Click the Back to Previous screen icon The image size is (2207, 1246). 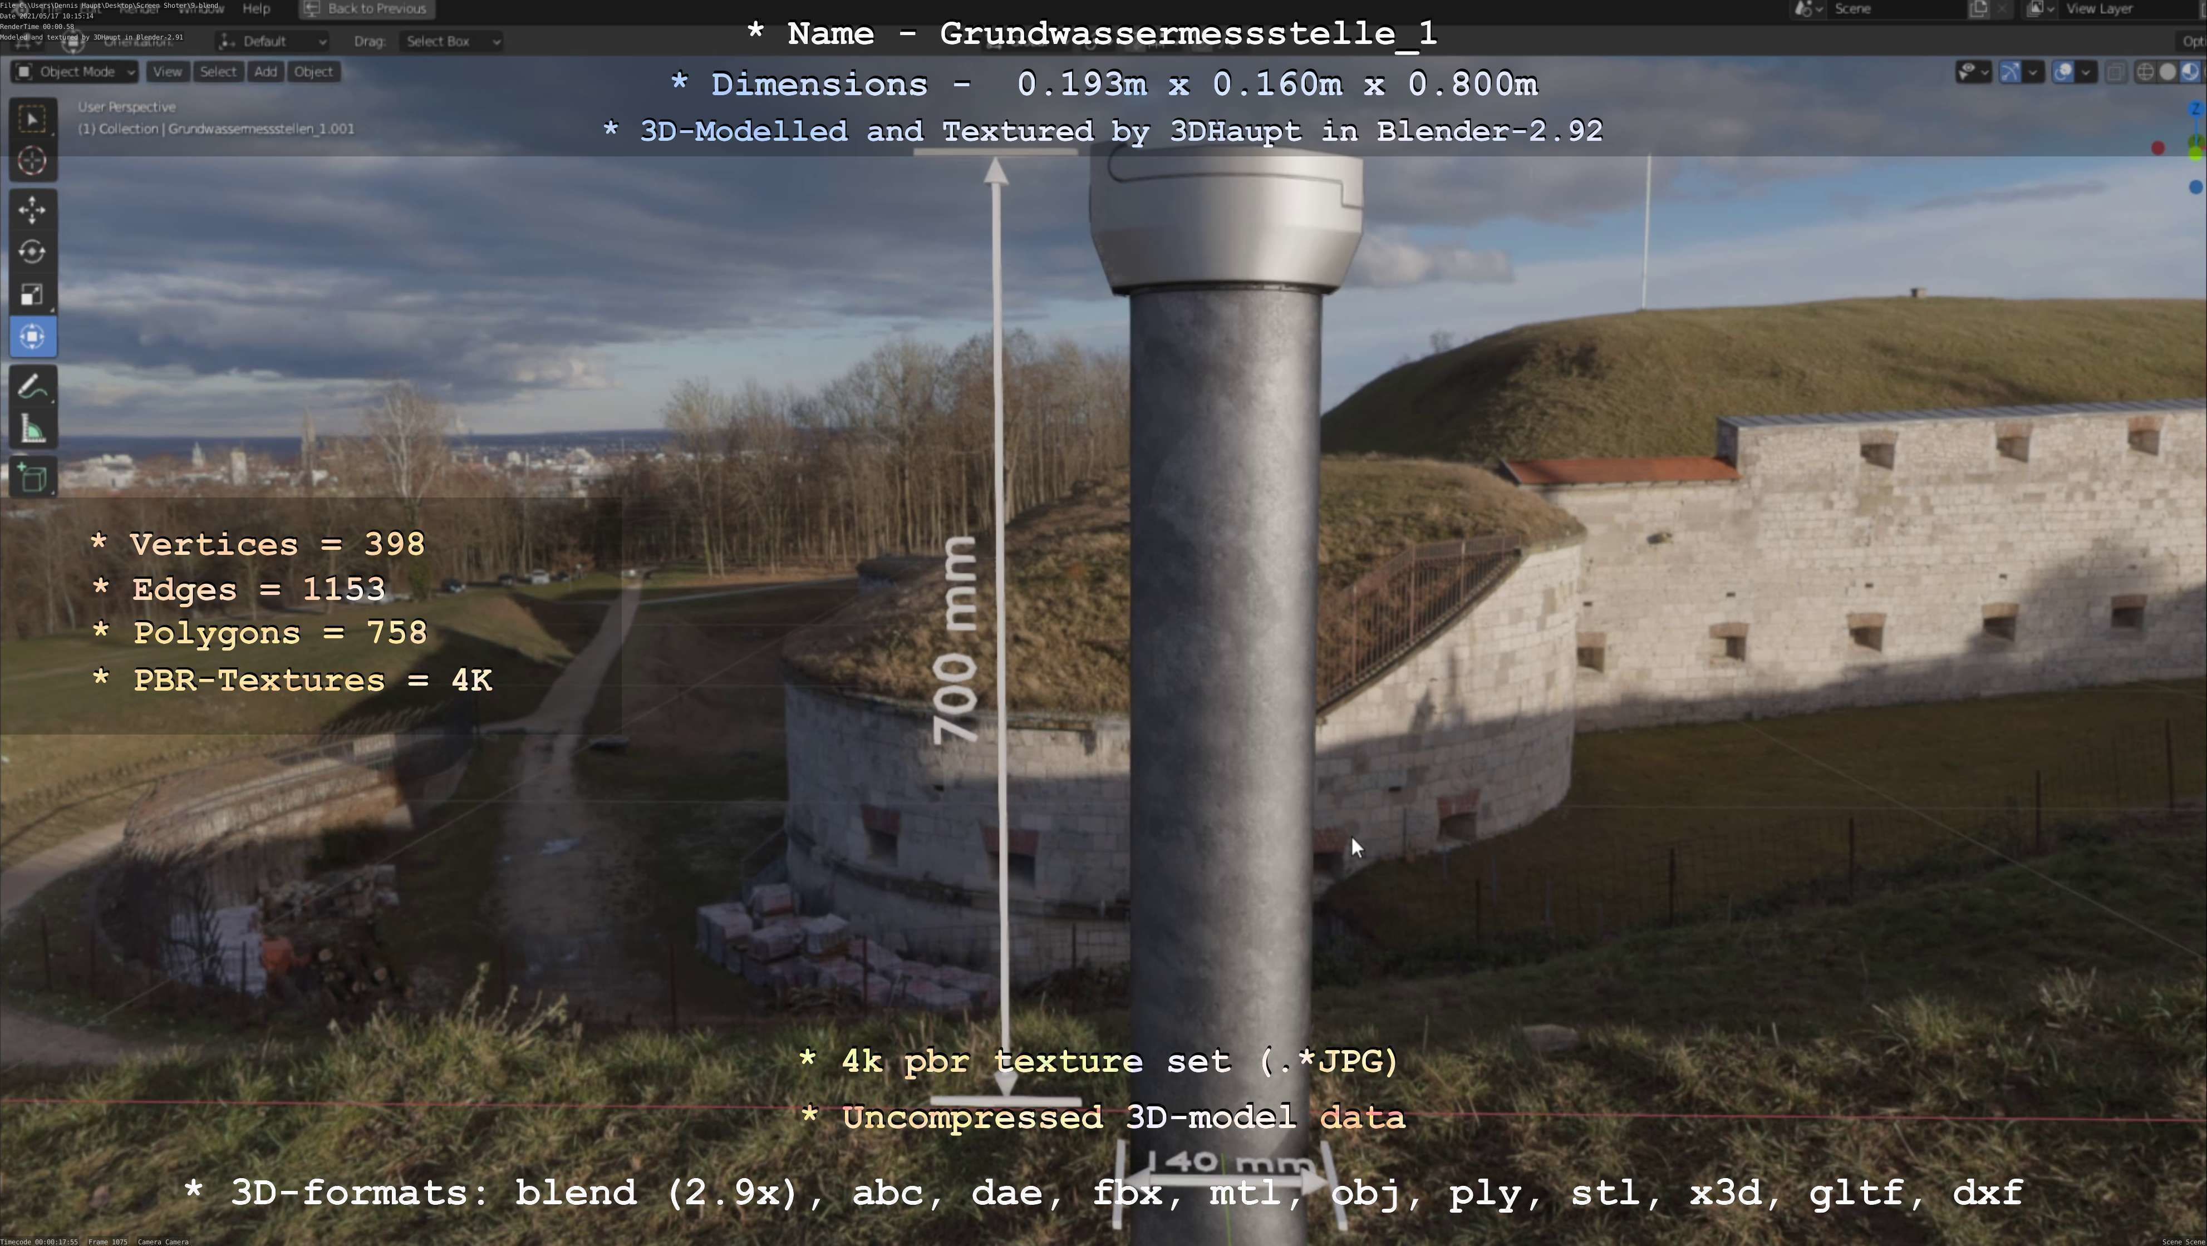[x=312, y=8]
